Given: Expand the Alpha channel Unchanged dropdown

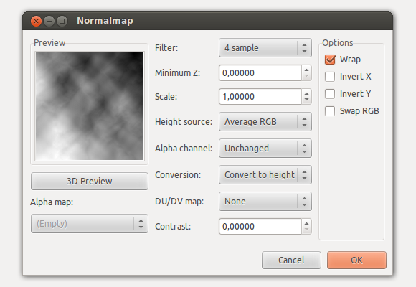Looking at the screenshot, I should point(265,148).
